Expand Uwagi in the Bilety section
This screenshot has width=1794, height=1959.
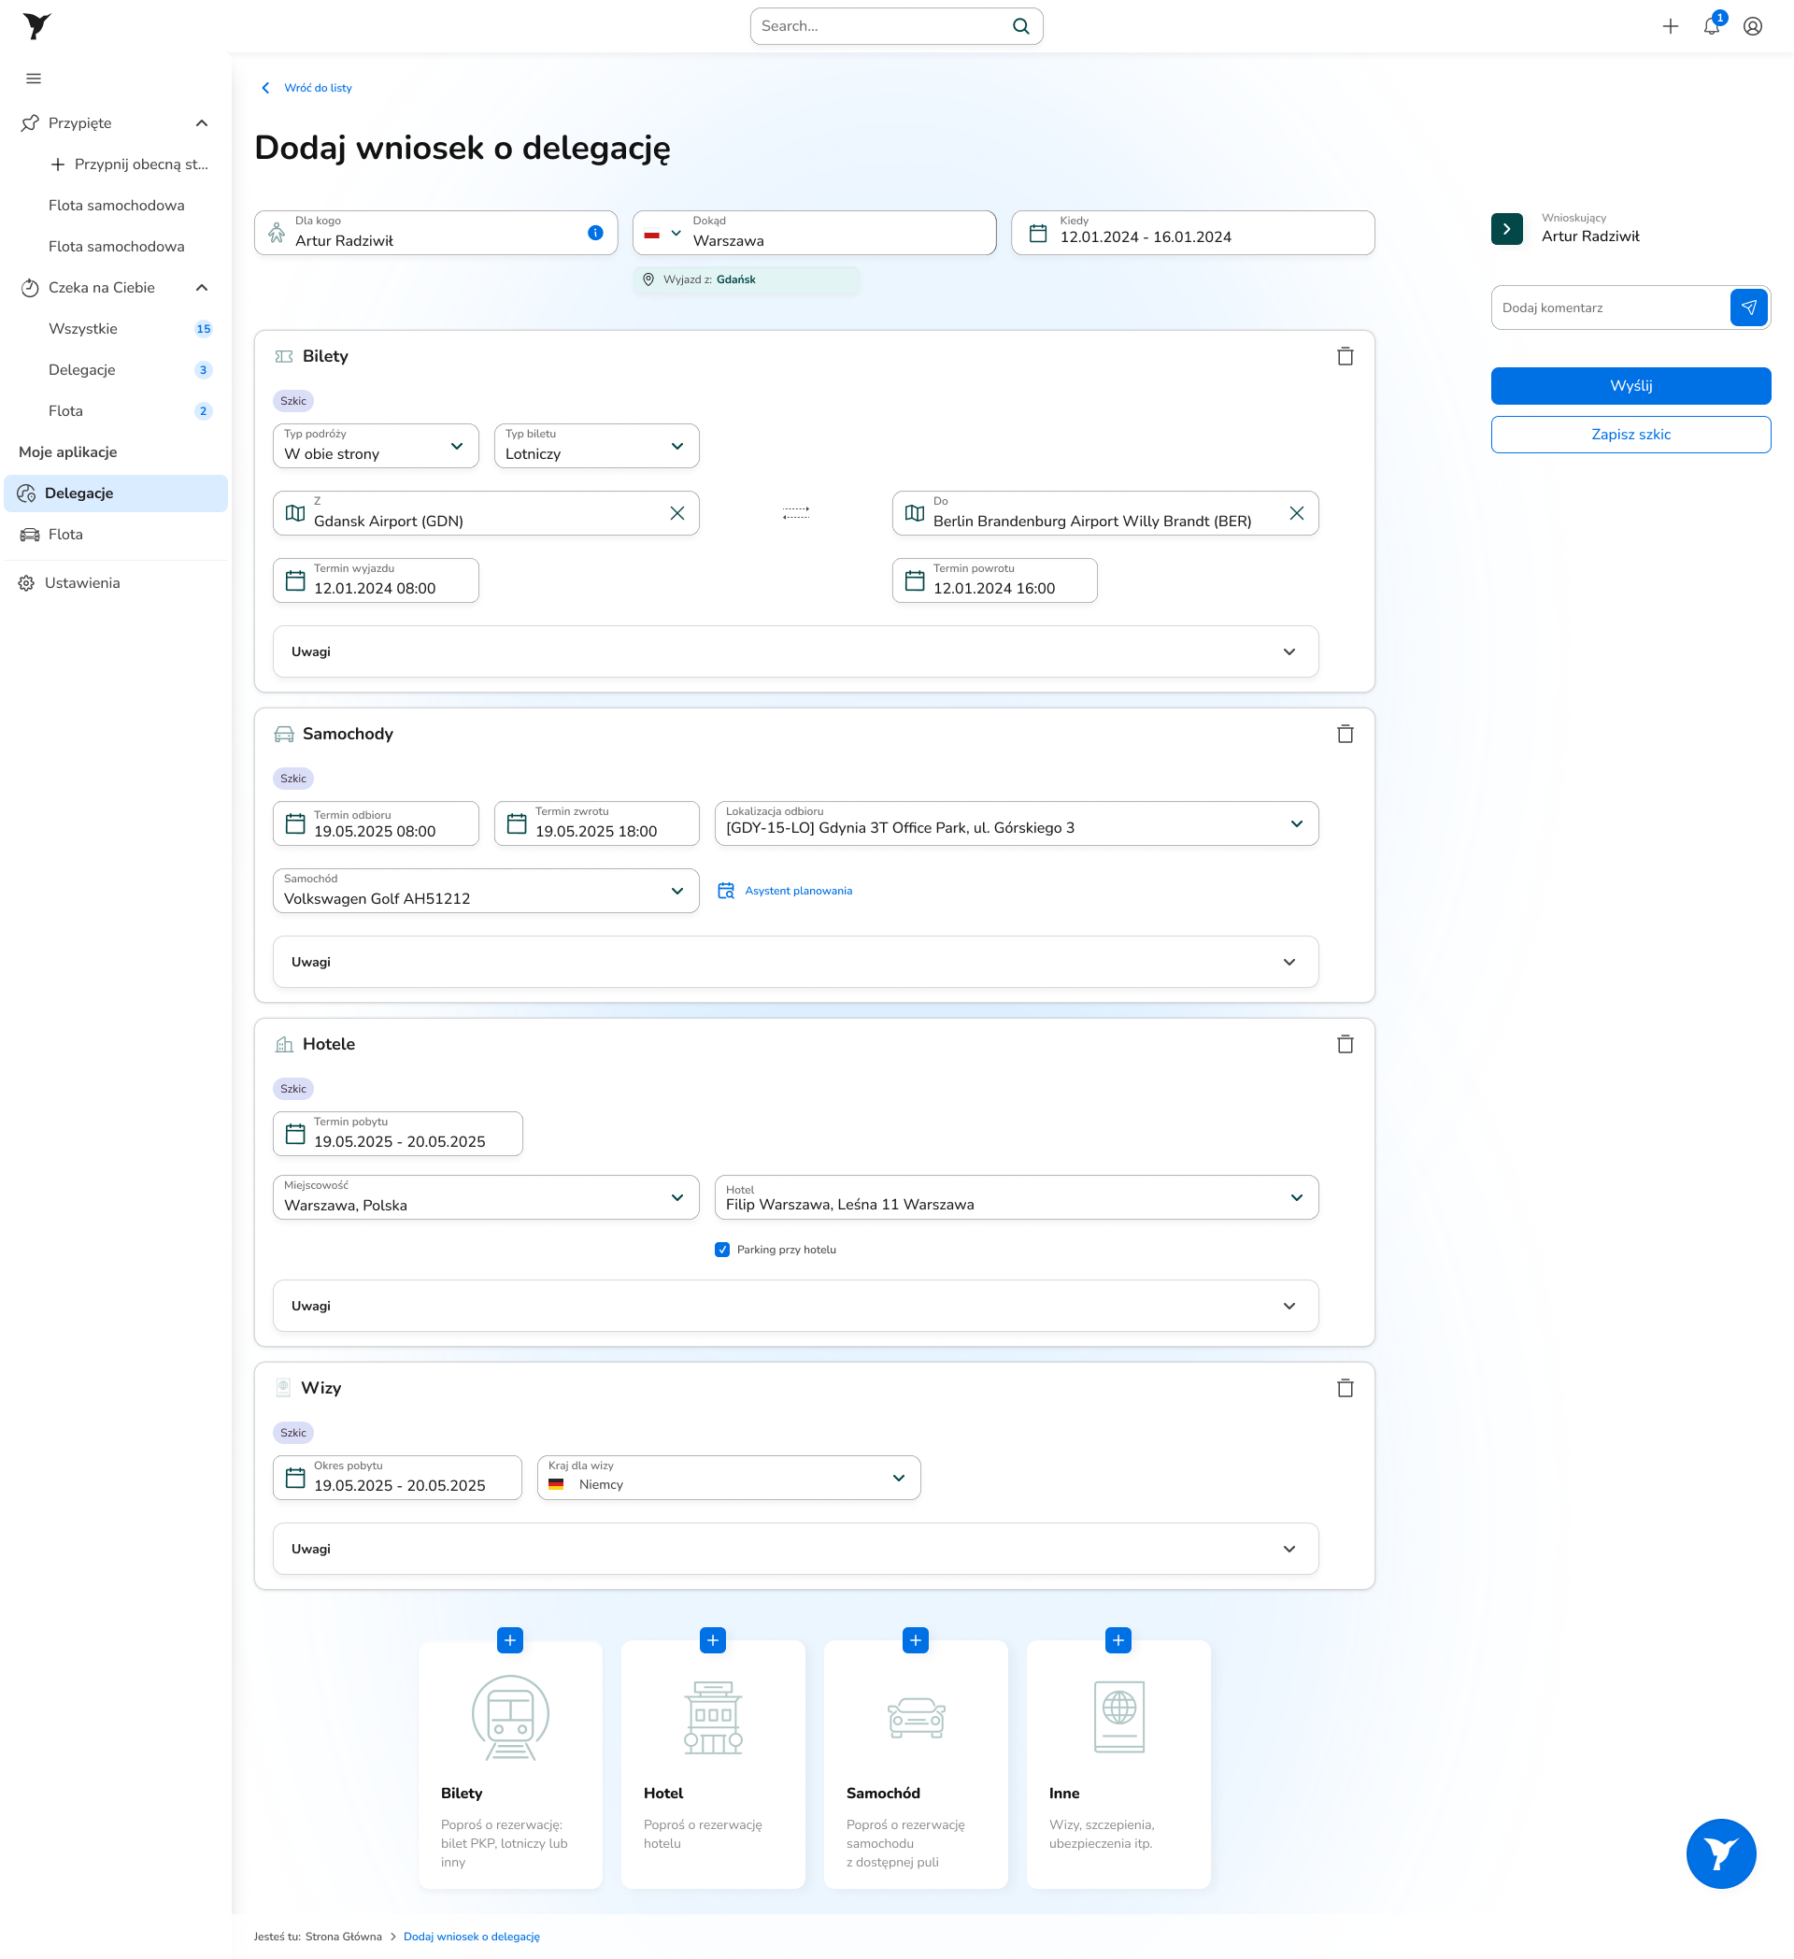coord(795,652)
